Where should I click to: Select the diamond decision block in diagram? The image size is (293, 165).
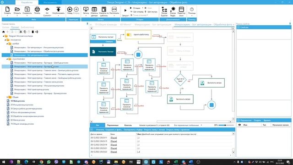[180, 80]
